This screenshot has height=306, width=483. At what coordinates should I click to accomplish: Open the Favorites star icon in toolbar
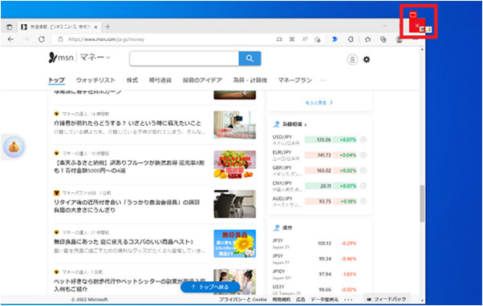[367, 39]
